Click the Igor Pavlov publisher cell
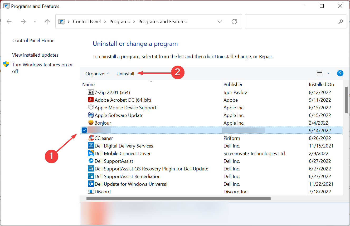Viewport: 350px width, 226px height. click(235, 92)
